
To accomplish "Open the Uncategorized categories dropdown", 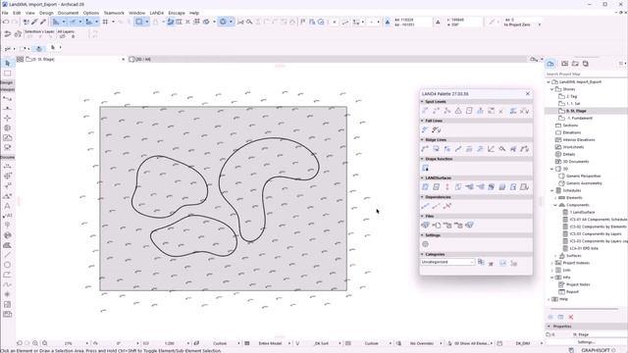I will tap(447, 262).
